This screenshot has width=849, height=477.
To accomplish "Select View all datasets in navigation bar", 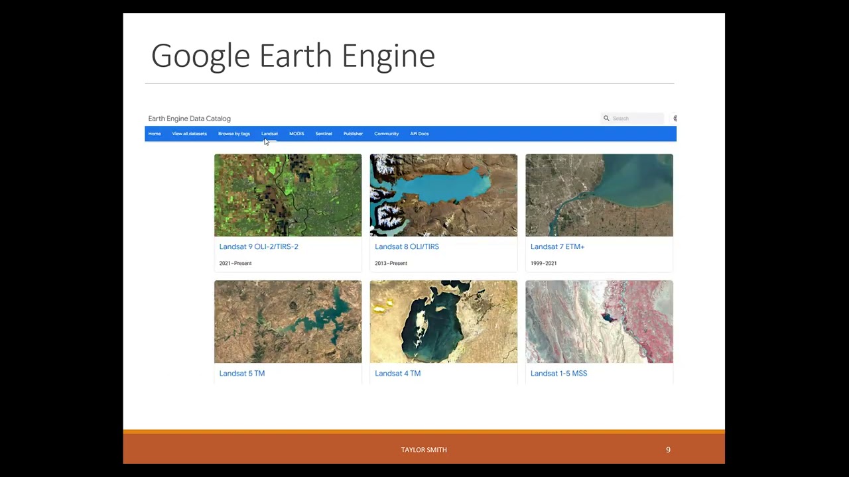I will [190, 134].
